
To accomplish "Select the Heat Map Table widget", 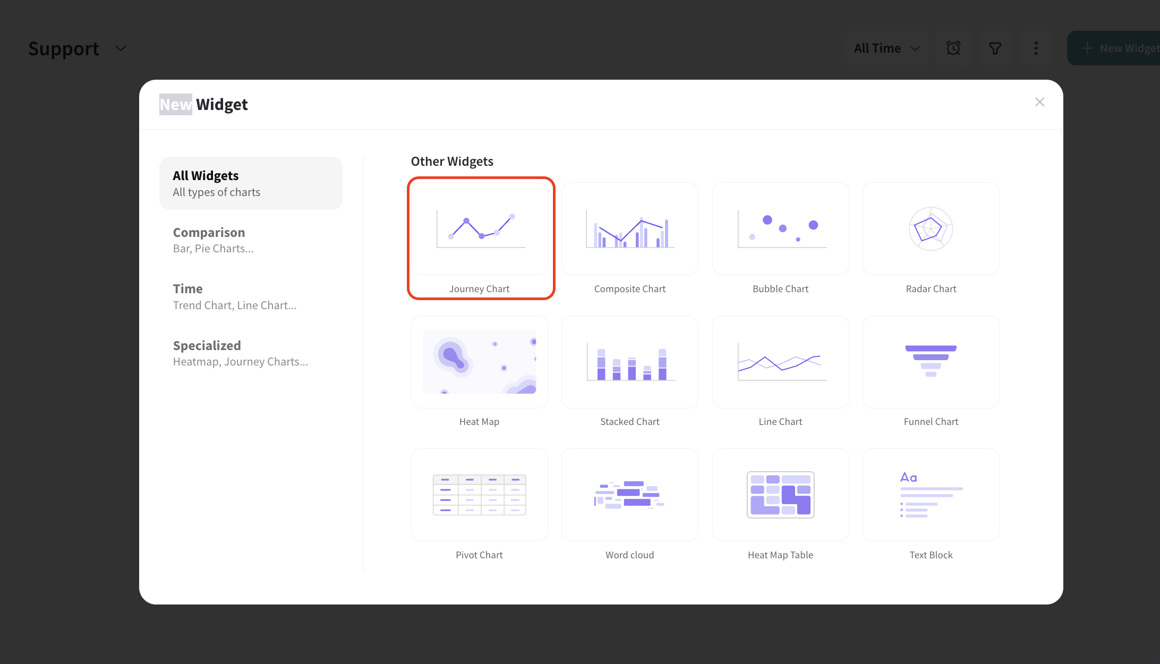I will [780, 495].
